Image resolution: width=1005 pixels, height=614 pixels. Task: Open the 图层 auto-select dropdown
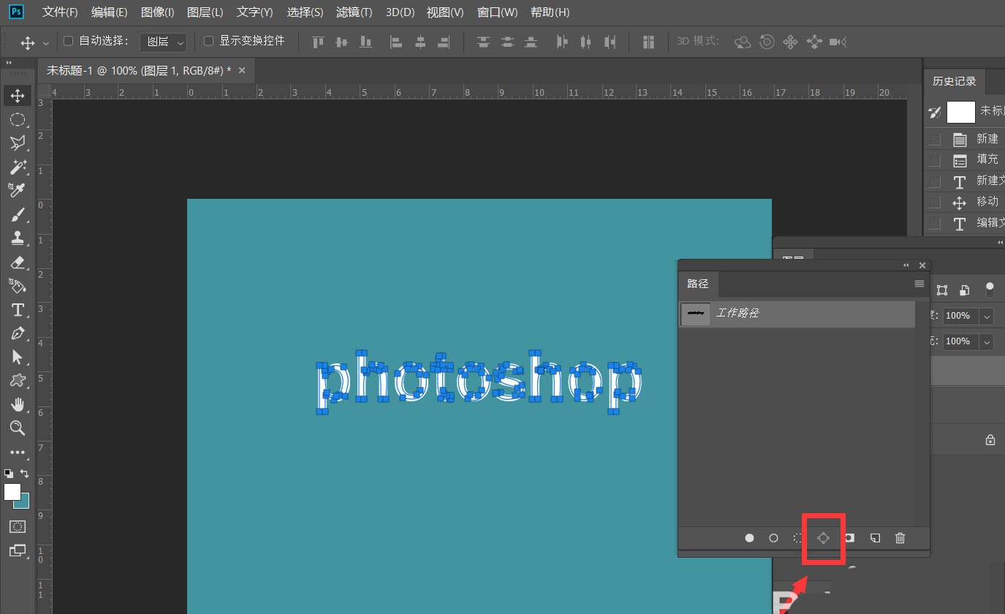(x=163, y=42)
